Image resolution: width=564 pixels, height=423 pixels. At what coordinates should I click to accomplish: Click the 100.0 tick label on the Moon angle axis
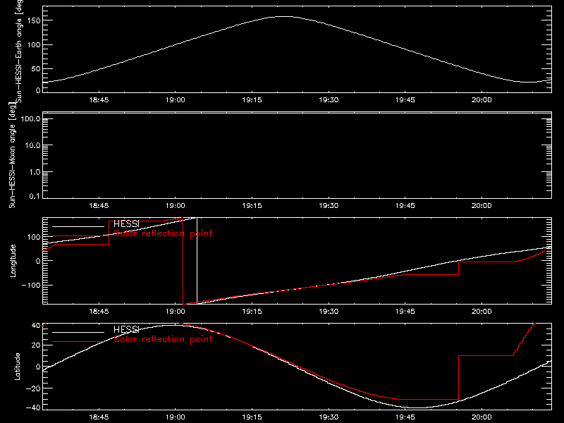(x=30, y=119)
